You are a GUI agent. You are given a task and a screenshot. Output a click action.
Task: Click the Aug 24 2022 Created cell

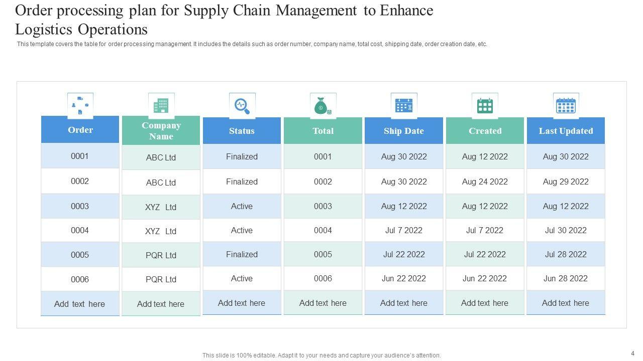tap(485, 182)
